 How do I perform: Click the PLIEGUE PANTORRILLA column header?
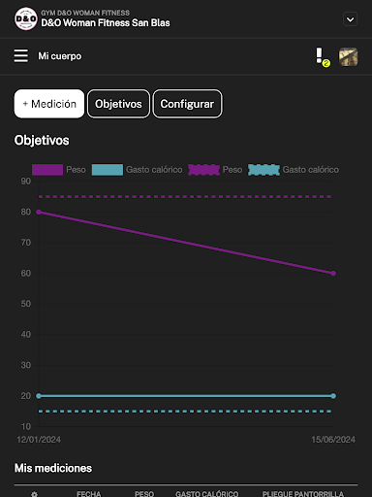[303, 494]
